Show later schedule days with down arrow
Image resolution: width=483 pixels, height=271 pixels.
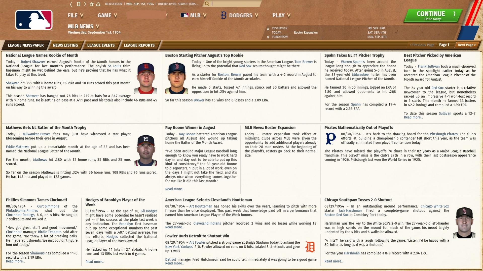point(268,37)
